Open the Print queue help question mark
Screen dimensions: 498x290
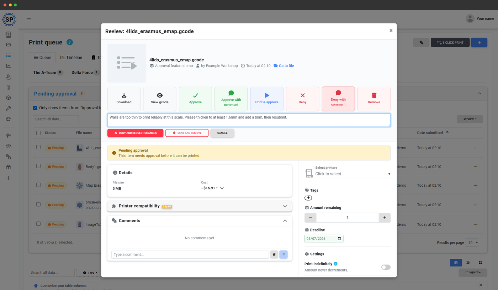click(x=70, y=42)
